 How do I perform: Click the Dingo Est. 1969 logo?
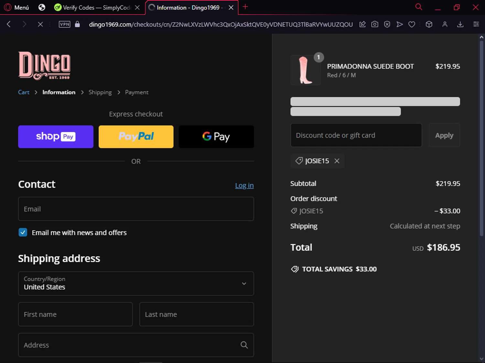[44, 66]
